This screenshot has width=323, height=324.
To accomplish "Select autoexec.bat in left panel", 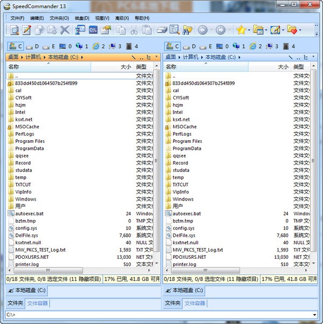I will click(29, 213).
